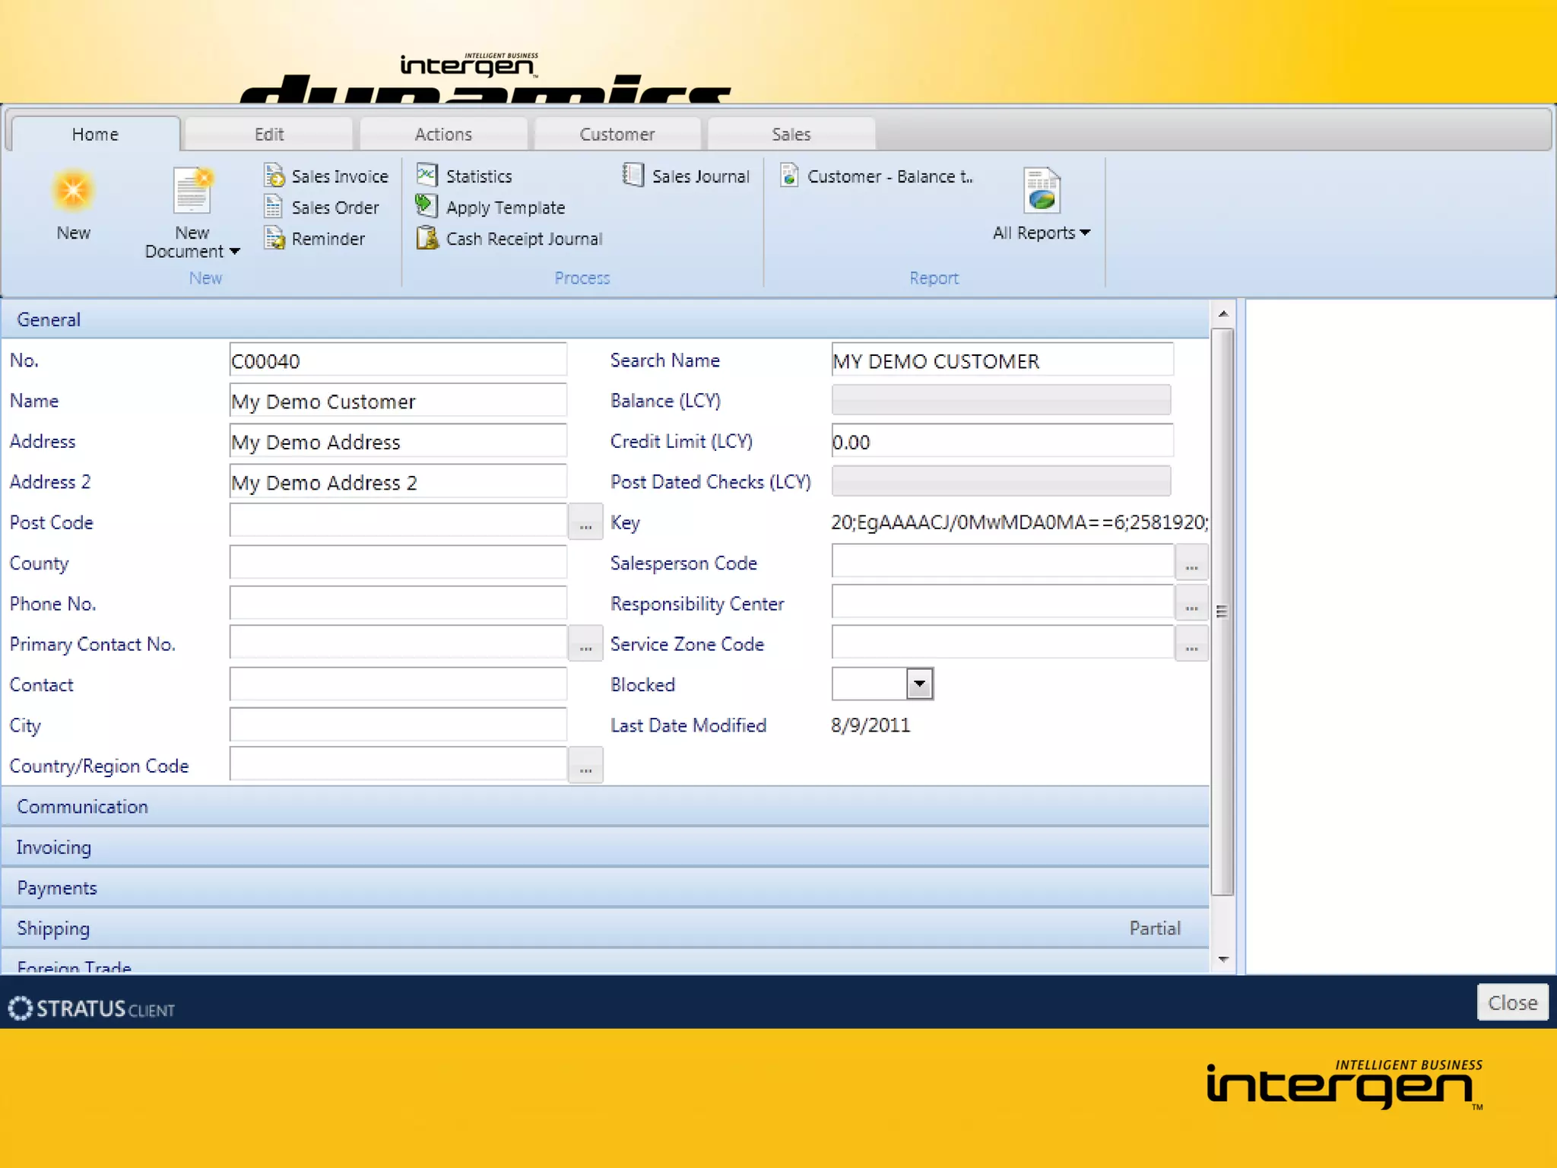1557x1168 pixels.
Task: Open Salesperson Code lookup button
Action: pos(1191,563)
